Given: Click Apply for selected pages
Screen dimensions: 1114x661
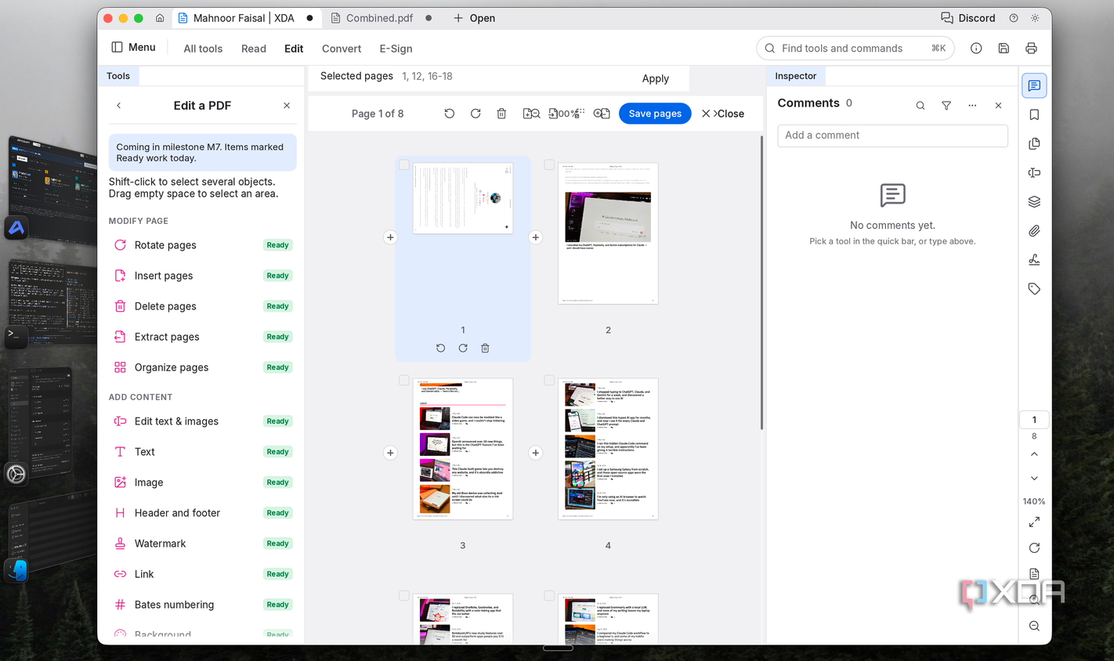Looking at the screenshot, I should tap(656, 78).
